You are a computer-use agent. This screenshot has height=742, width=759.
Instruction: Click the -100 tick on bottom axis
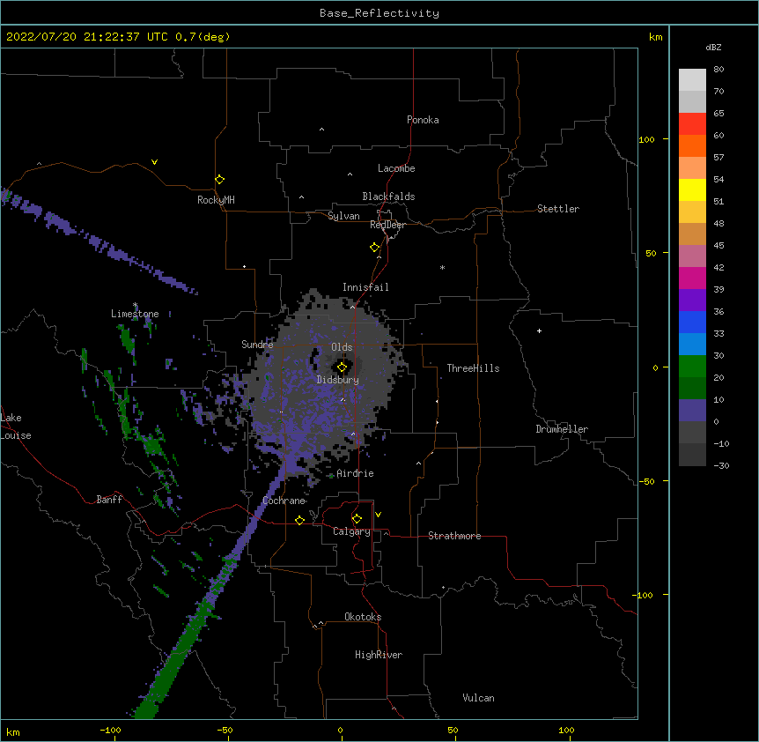click(x=110, y=730)
